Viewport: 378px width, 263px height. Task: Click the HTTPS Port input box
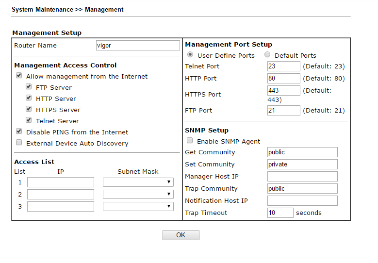click(283, 90)
